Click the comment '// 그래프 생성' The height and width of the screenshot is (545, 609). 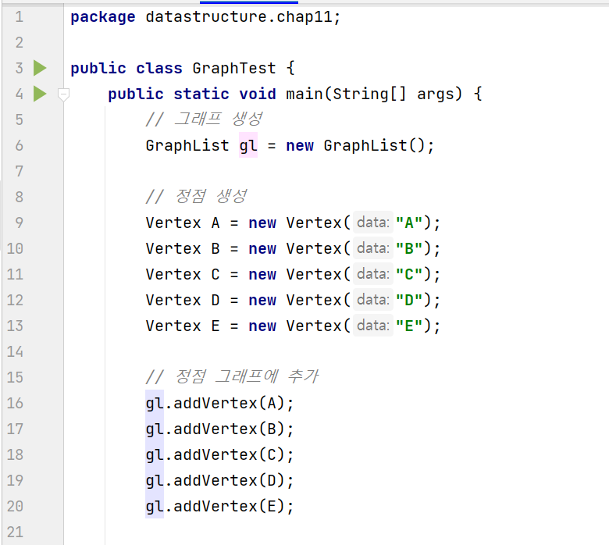coord(205,119)
